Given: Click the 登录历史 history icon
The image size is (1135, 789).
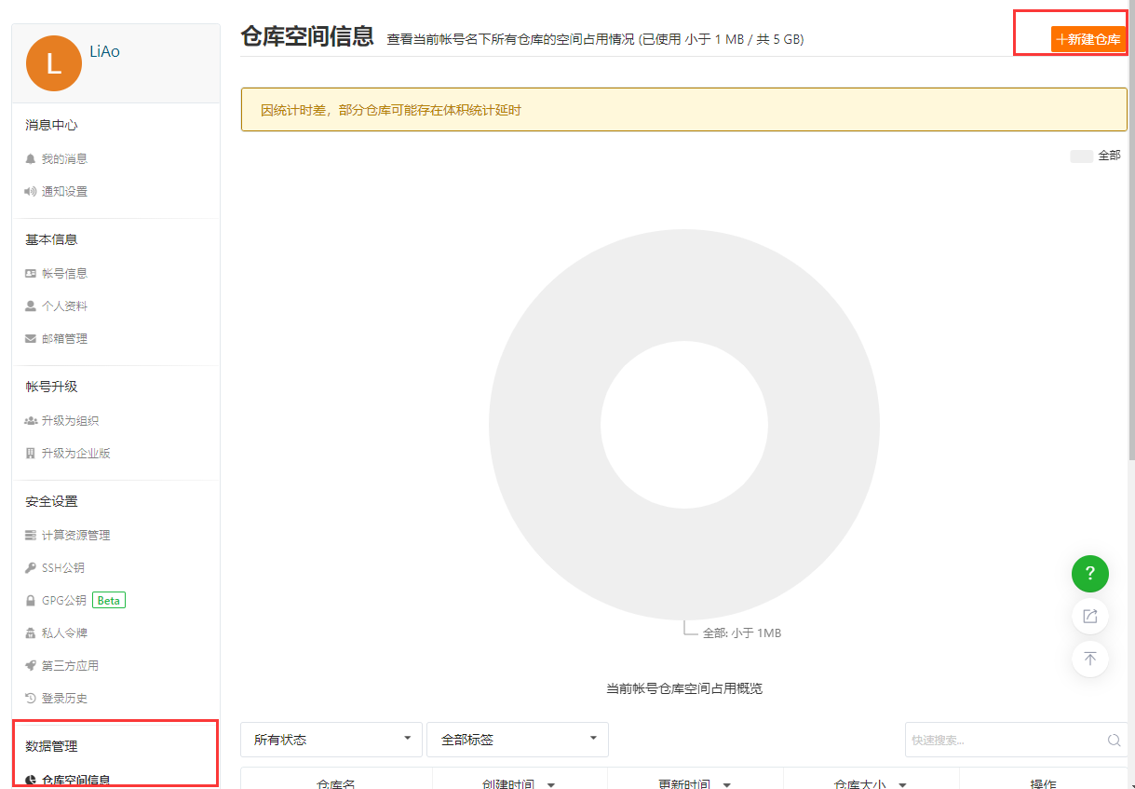Looking at the screenshot, I should [30, 698].
